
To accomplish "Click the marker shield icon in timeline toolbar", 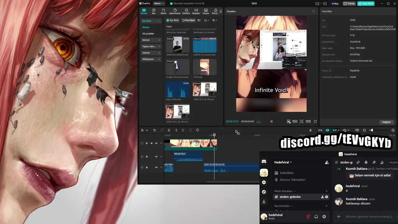I will [x=197, y=130].
